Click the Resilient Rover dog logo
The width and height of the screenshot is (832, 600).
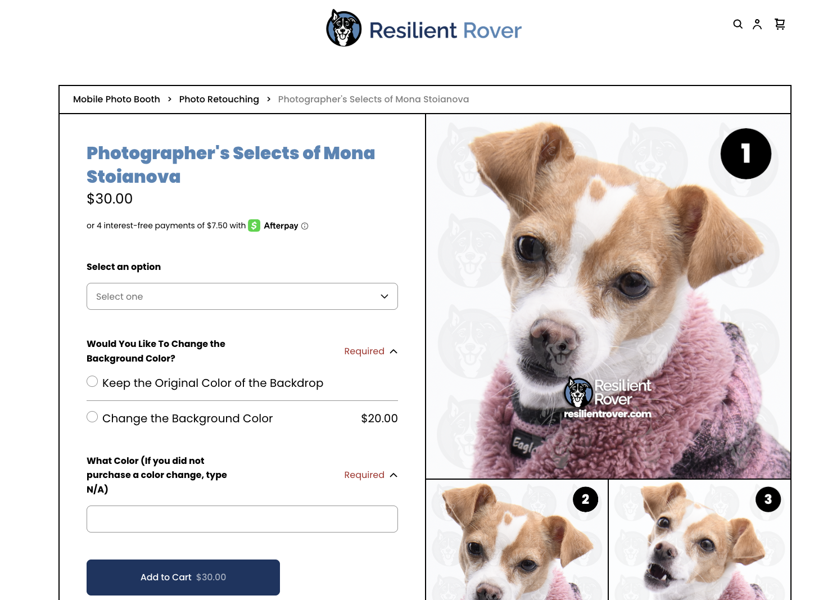(x=344, y=28)
